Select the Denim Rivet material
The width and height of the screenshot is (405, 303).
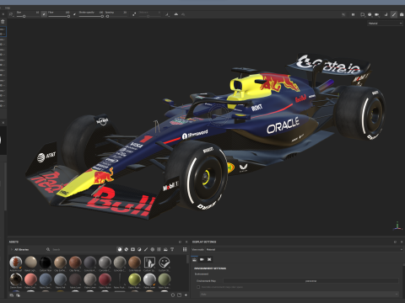[x=16, y=280]
